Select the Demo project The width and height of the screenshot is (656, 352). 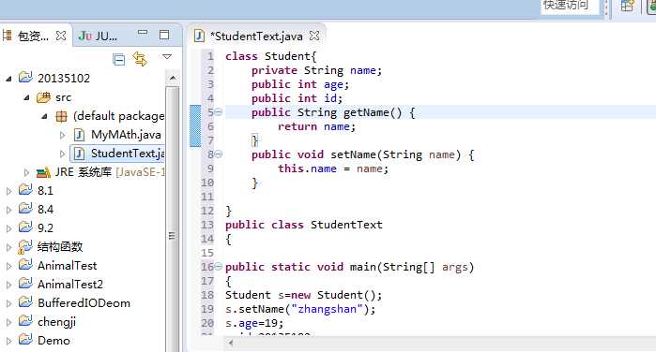[53, 341]
